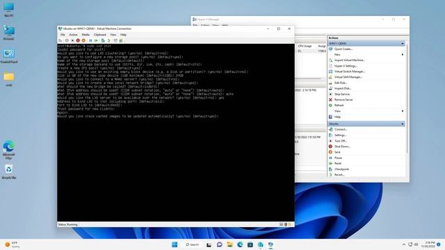Open Media menu in VM Connection window
The width and height of the screenshot is (445, 250).
pos(86,35)
